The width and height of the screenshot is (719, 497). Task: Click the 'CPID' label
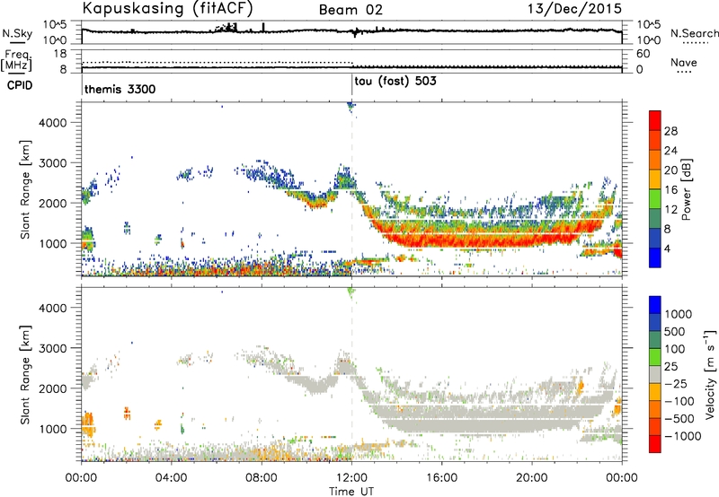click(x=20, y=85)
